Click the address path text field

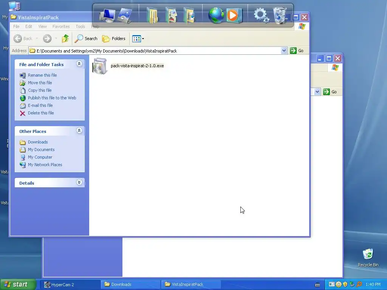tap(158, 51)
